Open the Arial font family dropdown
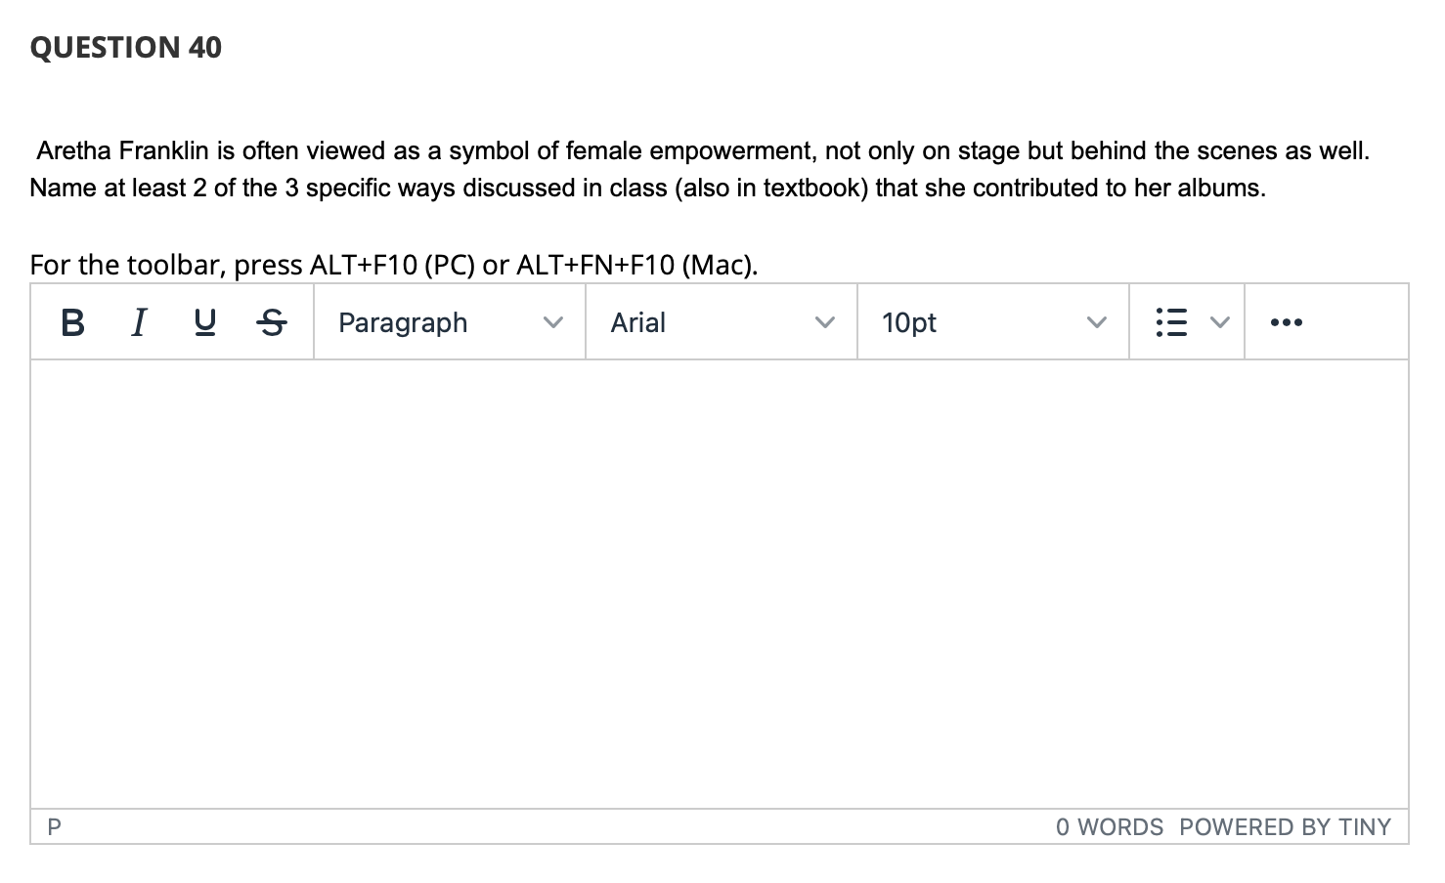Viewport: 1445px width, 883px height. coord(722,322)
